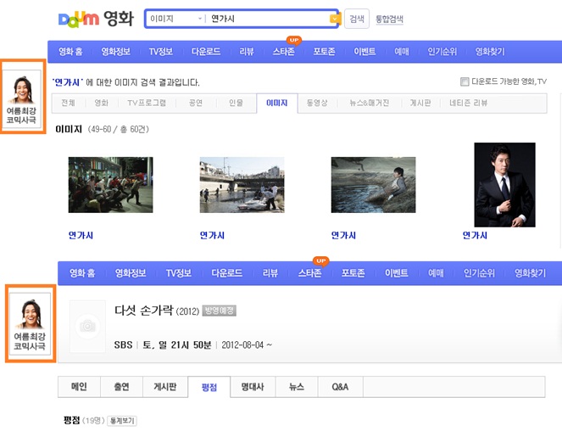Open 영화 홈 in the nav above search results
The height and width of the screenshot is (431, 562).
tap(70, 52)
